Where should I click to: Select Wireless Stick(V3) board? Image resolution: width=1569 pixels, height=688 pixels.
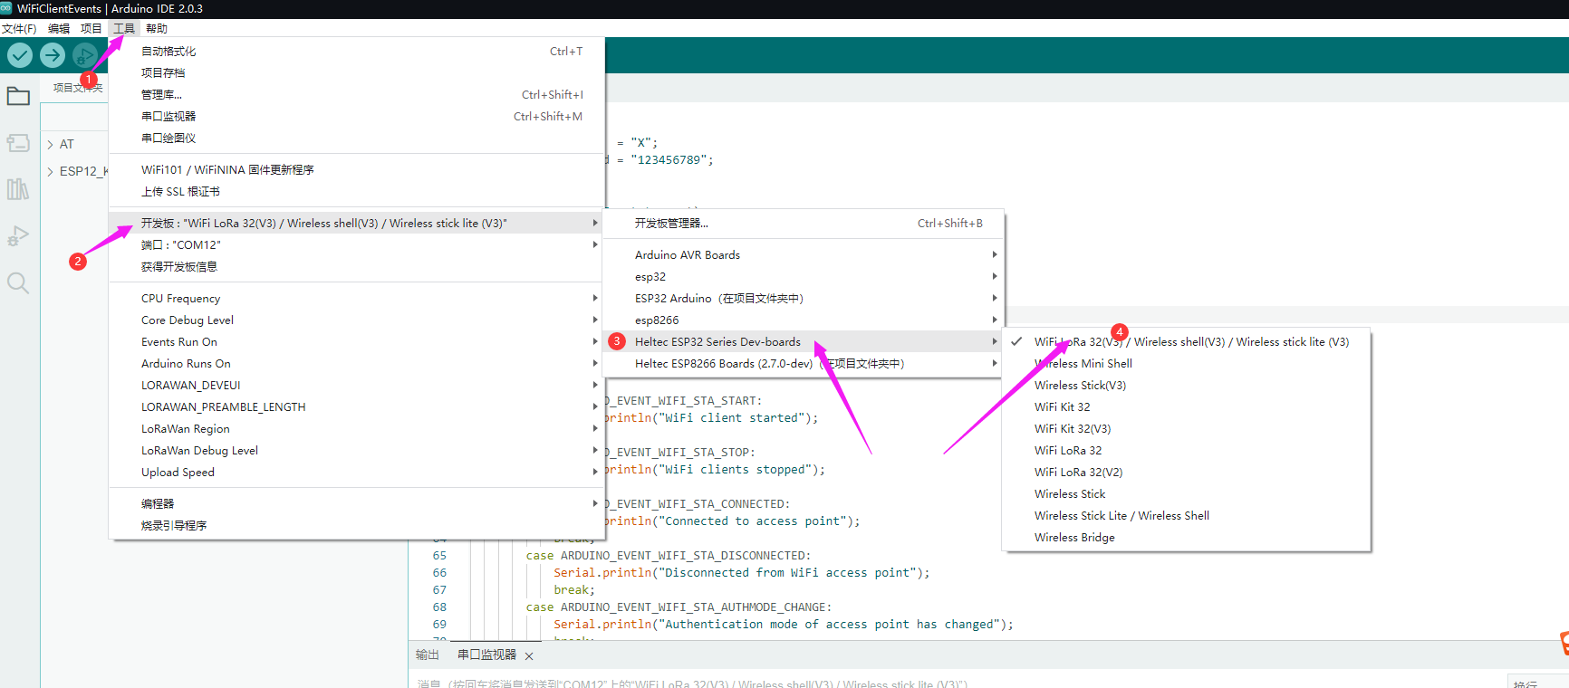coord(1187,386)
